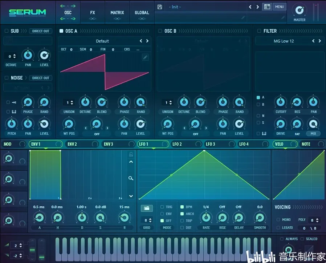Enable the FILTER checkbox
This screenshot has width=326, height=263.
tap(259, 31)
